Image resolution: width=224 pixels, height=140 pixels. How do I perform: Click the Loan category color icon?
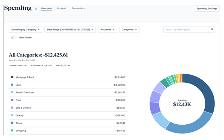click(12, 85)
